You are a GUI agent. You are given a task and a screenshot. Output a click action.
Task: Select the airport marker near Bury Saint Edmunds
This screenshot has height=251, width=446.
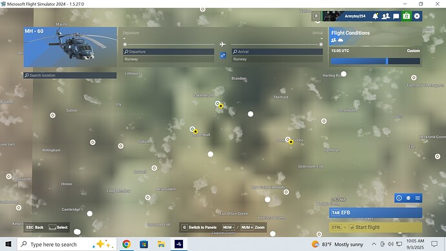click(x=286, y=192)
